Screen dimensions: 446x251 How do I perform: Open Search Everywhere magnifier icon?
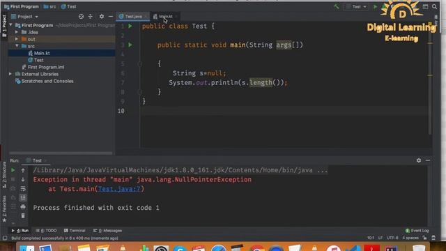(x=434, y=6)
